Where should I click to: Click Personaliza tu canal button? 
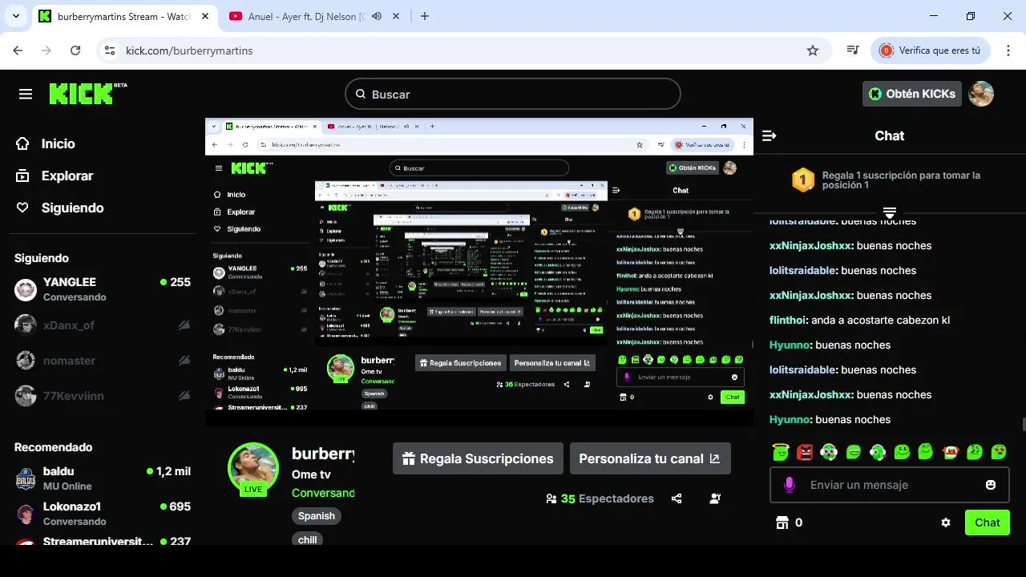650,459
